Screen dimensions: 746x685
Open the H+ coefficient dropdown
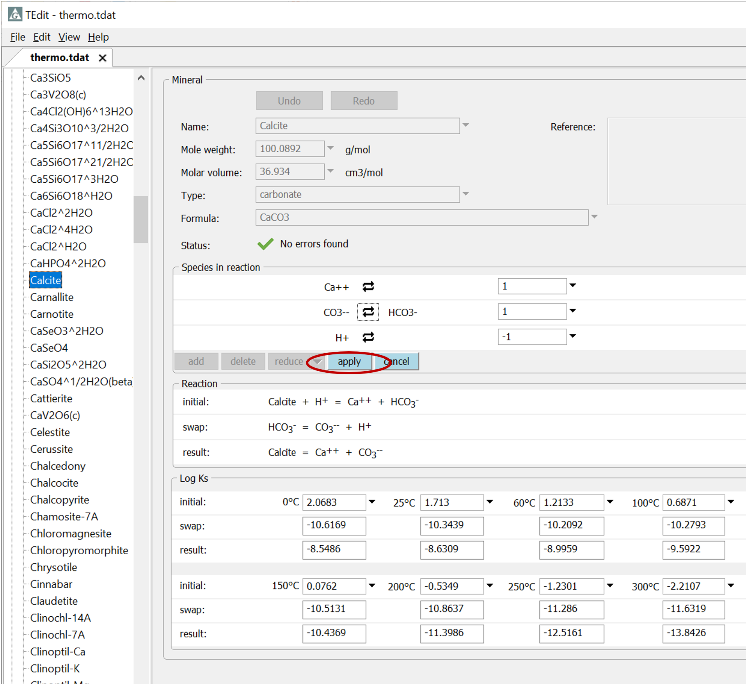(x=573, y=336)
